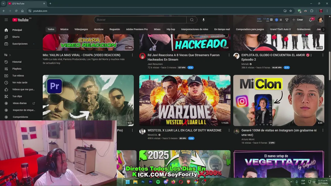The height and width of the screenshot is (186, 331).
Task: Open the Premiere Pro tutorial thumbnail
Action: 88,98
